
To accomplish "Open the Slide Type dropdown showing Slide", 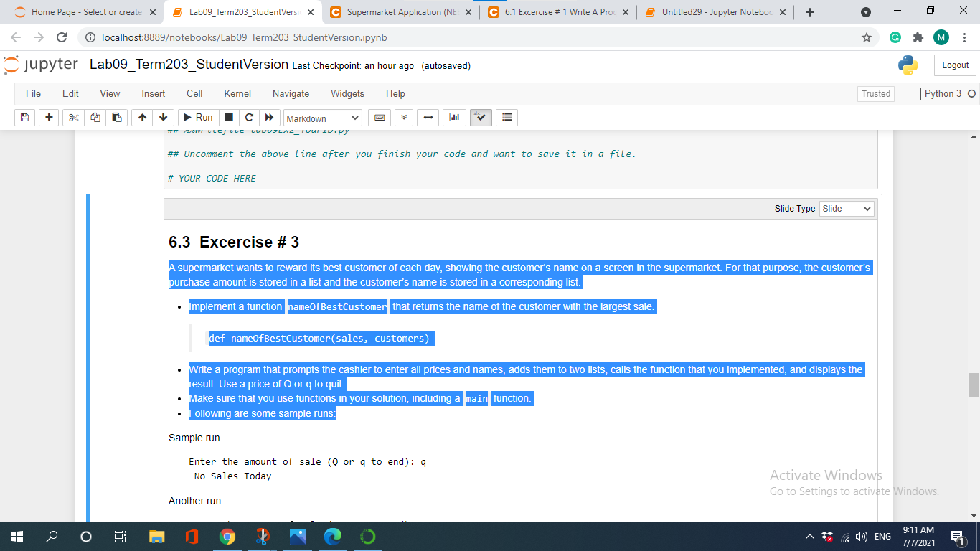I will (x=847, y=208).
